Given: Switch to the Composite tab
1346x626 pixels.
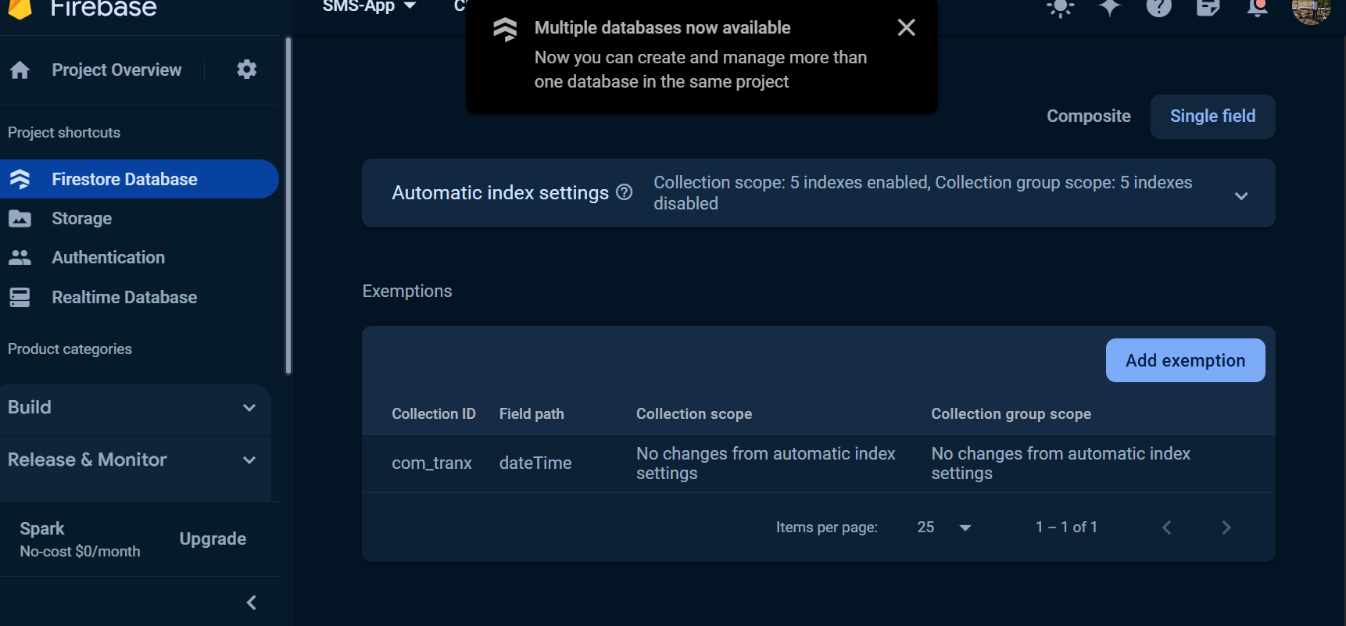Looking at the screenshot, I should click(1088, 116).
